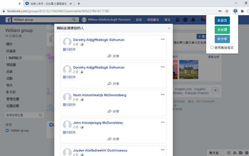Open the comment-grabber extension icon in toolbar

[235, 11]
